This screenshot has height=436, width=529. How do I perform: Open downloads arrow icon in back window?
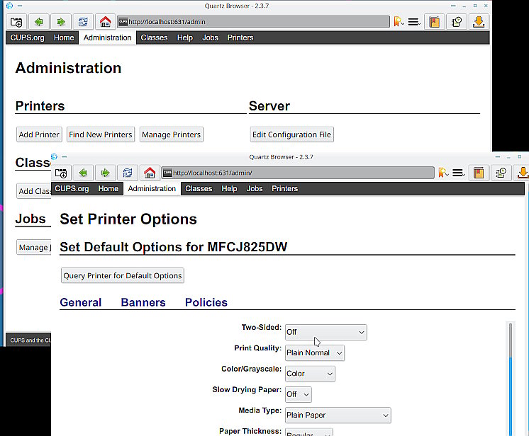click(479, 22)
